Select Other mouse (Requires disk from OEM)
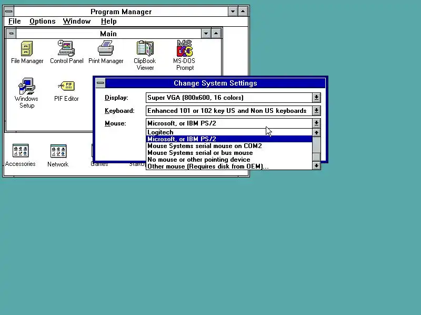The width and height of the screenshot is (421, 315). point(229,166)
